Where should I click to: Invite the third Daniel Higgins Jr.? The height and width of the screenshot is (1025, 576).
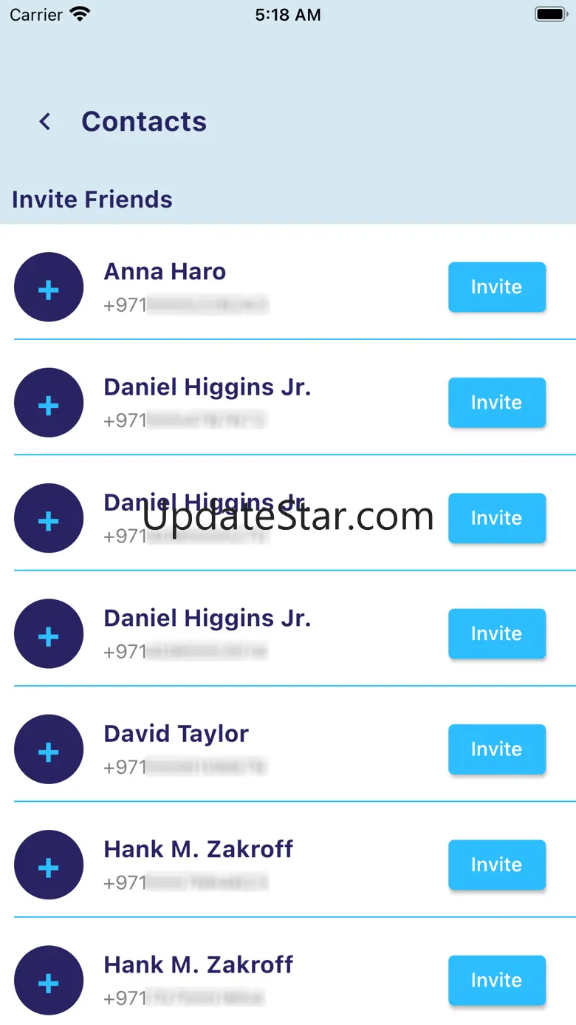(497, 634)
